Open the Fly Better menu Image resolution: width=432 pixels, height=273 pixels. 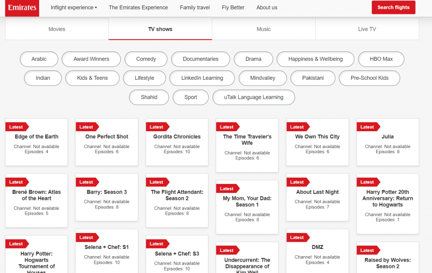(233, 8)
